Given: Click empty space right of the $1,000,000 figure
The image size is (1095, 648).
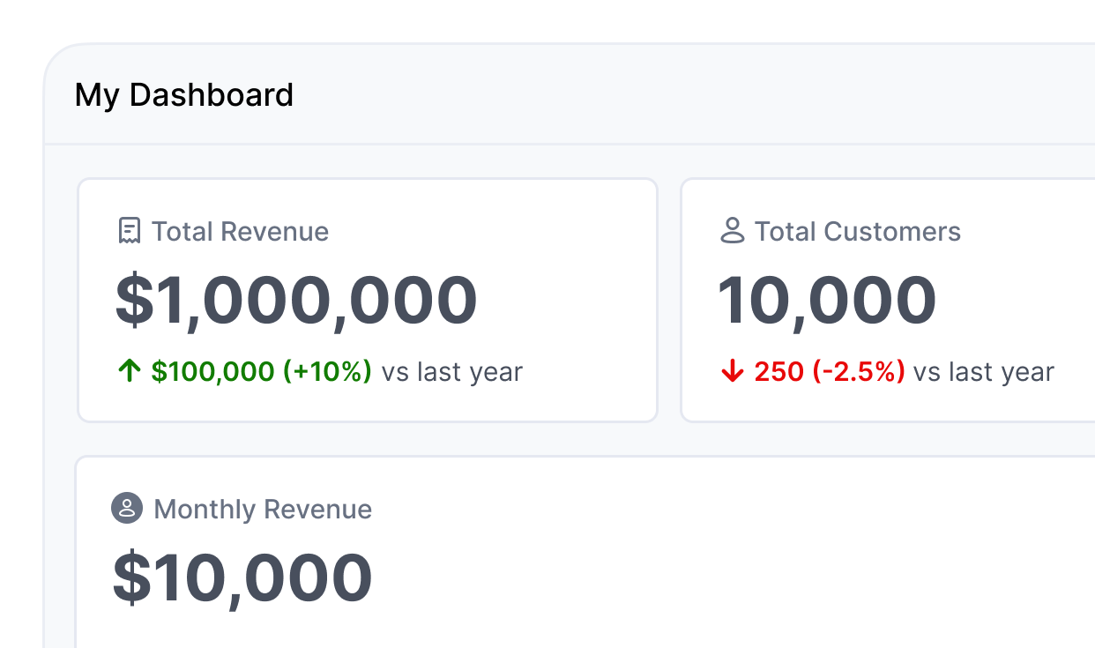Looking at the screenshot, I should (564, 301).
